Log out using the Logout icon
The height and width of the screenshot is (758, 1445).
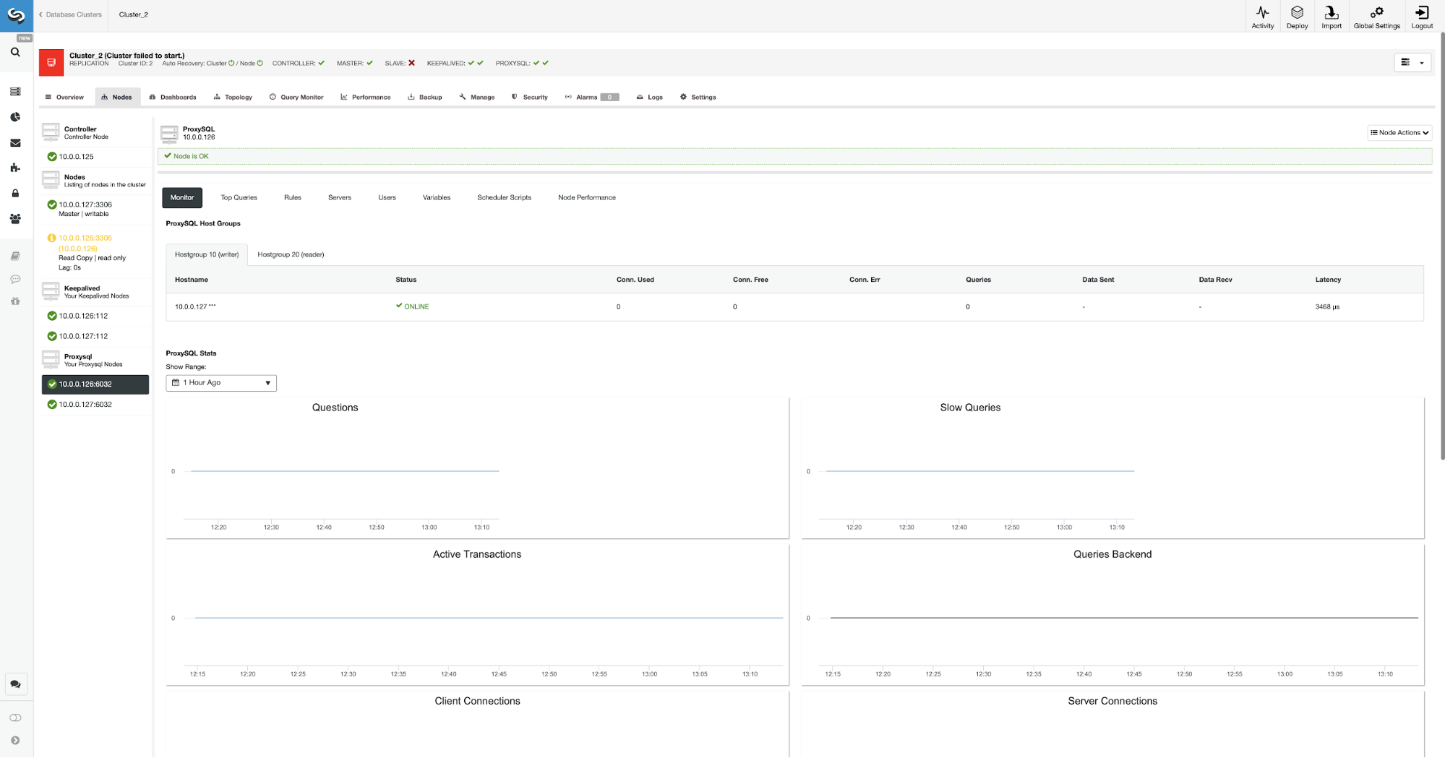pos(1422,17)
